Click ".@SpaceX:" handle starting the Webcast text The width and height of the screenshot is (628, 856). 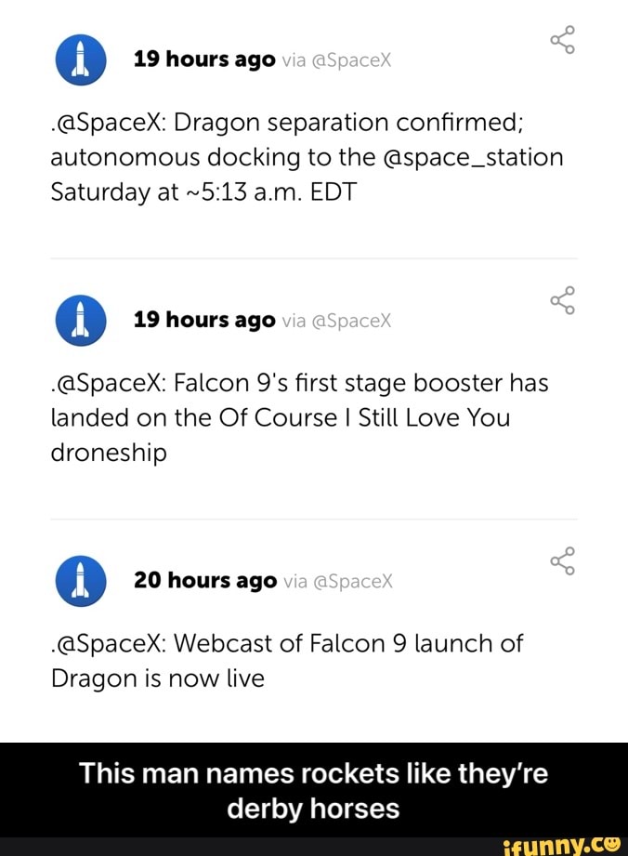point(109,643)
